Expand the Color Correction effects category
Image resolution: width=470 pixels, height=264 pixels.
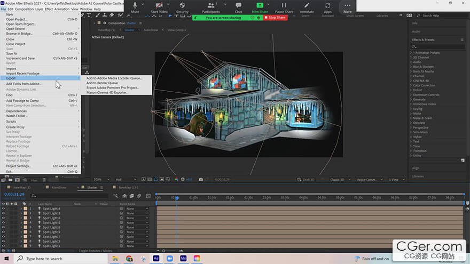coord(411,85)
